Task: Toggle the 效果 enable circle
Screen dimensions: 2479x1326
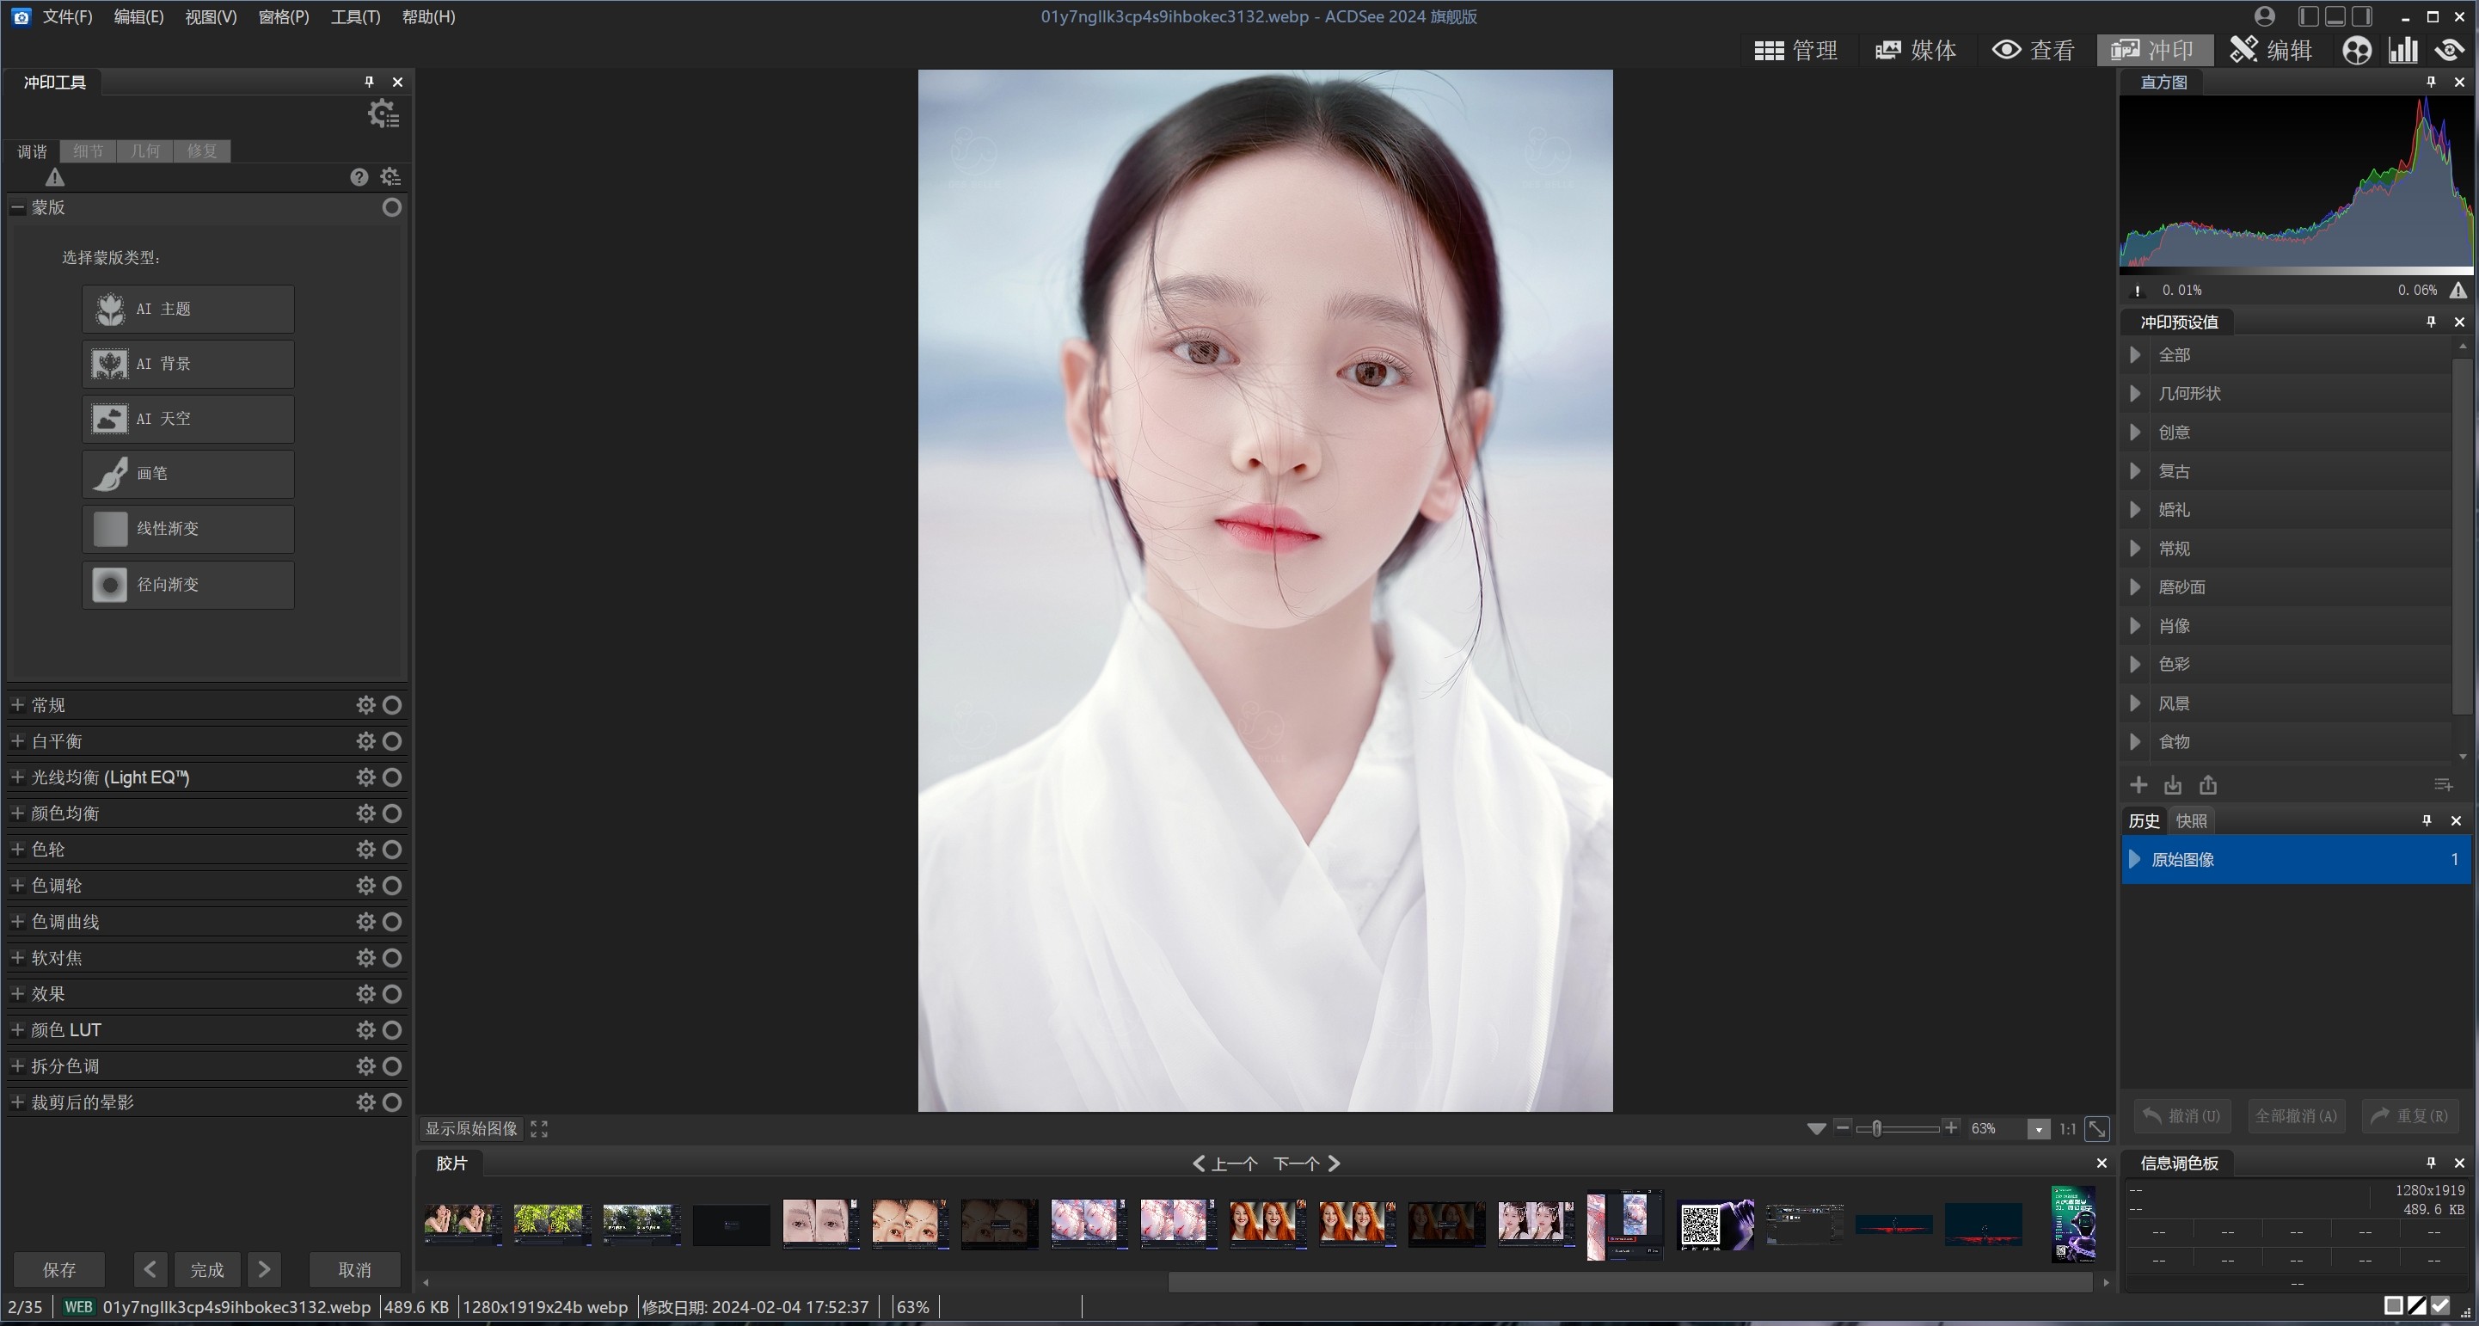Action: tap(392, 994)
